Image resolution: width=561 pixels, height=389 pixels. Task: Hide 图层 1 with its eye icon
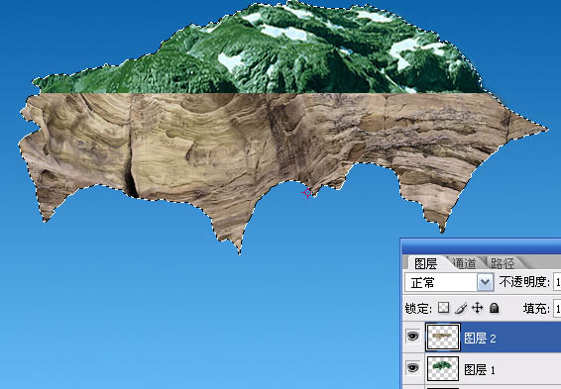point(413,367)
